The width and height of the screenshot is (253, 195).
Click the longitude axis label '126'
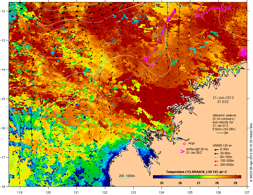coord(218,192)
